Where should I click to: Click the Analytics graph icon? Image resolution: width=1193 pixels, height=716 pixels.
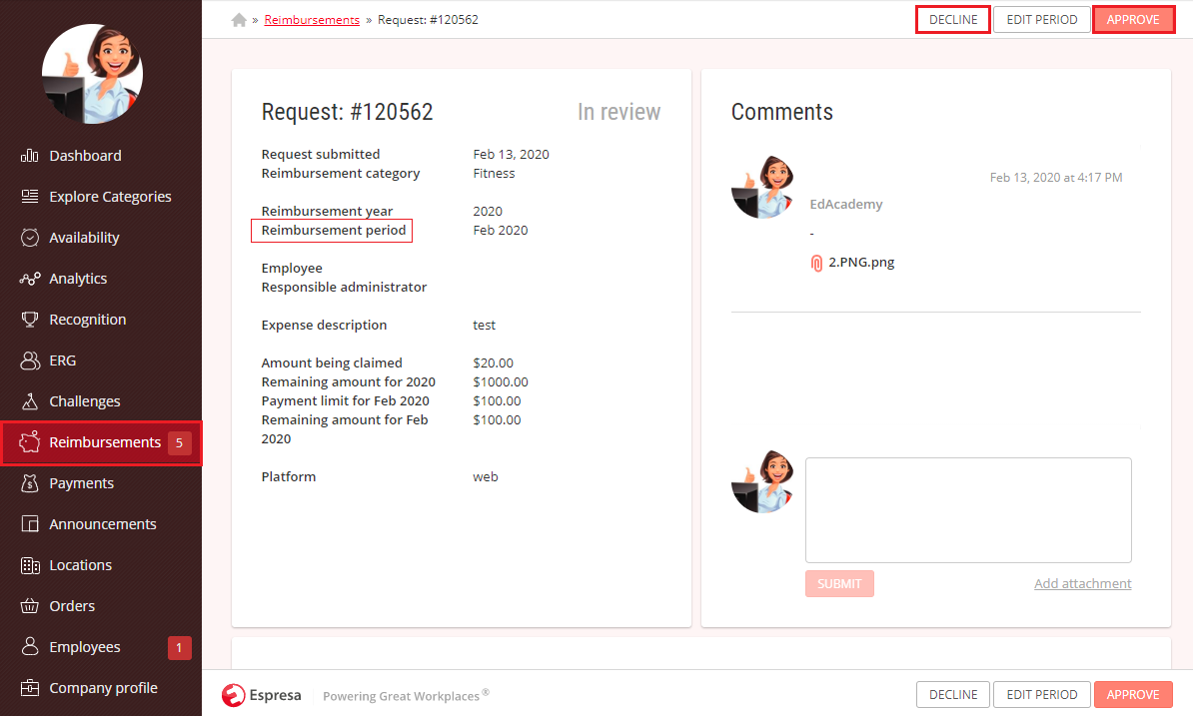[x=30, y=279]
